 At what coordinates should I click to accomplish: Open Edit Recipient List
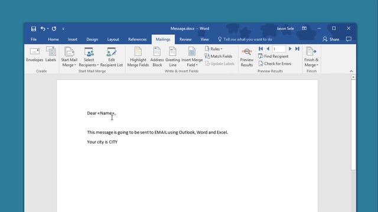(x=112, y=57)
